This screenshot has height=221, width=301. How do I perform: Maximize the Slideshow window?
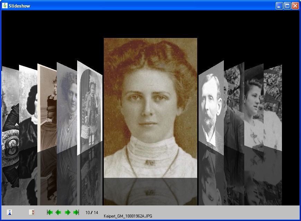pos(287,6)
